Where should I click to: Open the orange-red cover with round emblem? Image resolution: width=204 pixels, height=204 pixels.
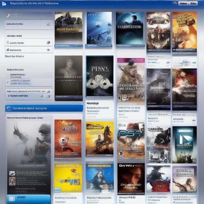click(68, 138)
